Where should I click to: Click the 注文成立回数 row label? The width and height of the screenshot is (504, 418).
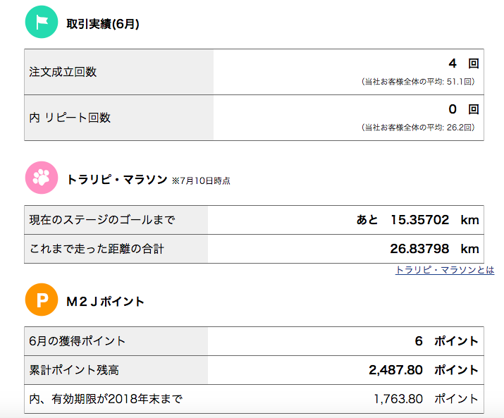tap(63, 72)
